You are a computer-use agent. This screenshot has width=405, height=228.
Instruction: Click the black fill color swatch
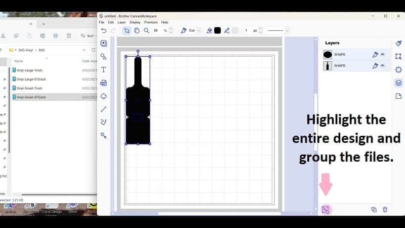218,30
